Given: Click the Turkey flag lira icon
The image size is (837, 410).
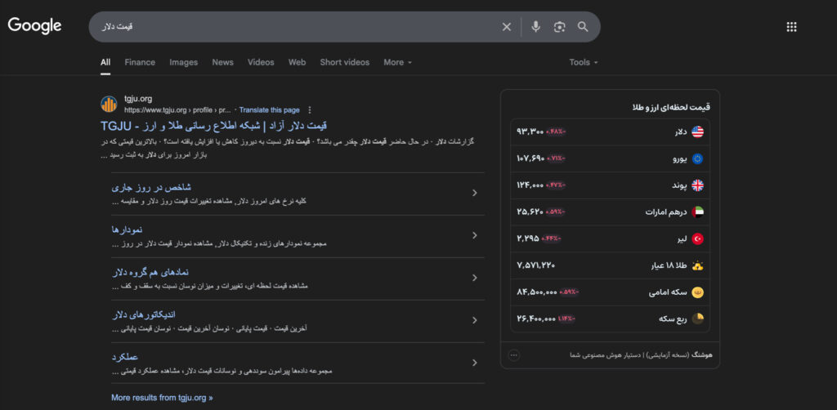Looking at the screenshot, I should coord(698,238).
